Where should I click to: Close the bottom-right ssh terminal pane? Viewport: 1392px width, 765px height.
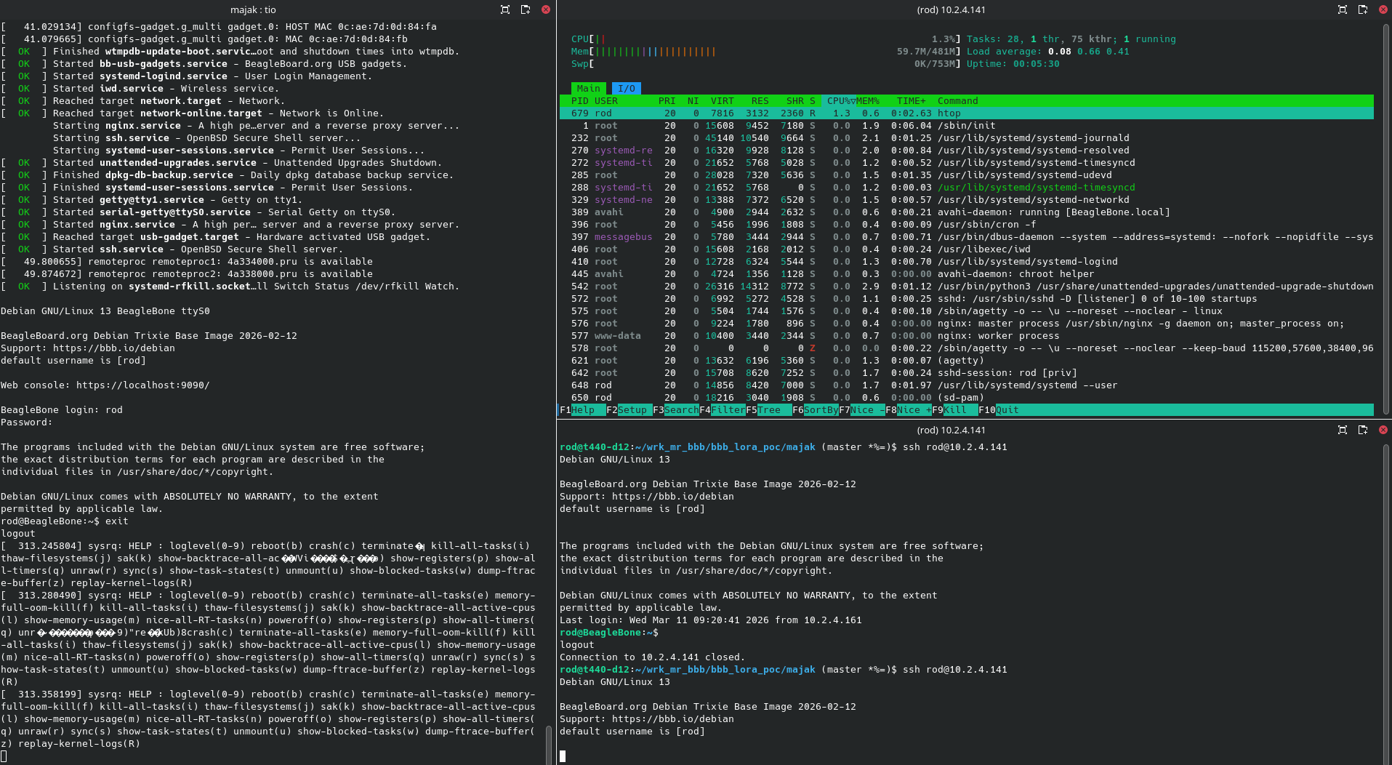[x=1383, y=430]
